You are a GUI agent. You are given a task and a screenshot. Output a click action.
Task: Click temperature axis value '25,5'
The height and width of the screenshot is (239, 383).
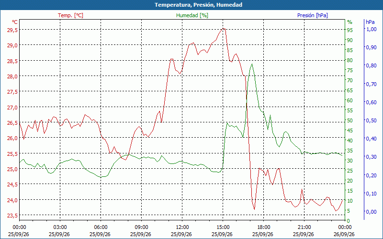click(12, 153)
